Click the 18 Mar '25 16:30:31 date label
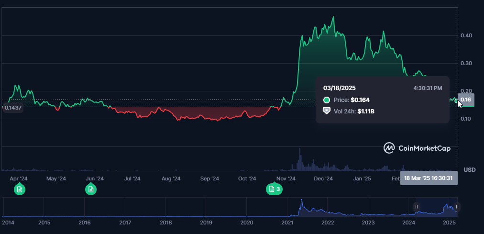Image resolution: width=484 pixels, height=234 pixels. pyautogui.click(x=429, y=178)
